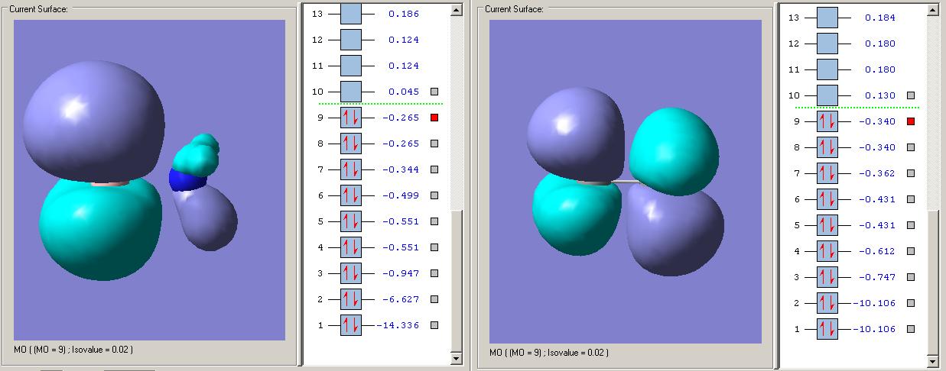This screenshot has height=371, width=946.
Task: Enable the surface marker next to energy 0.045
Action: point(434,92)
